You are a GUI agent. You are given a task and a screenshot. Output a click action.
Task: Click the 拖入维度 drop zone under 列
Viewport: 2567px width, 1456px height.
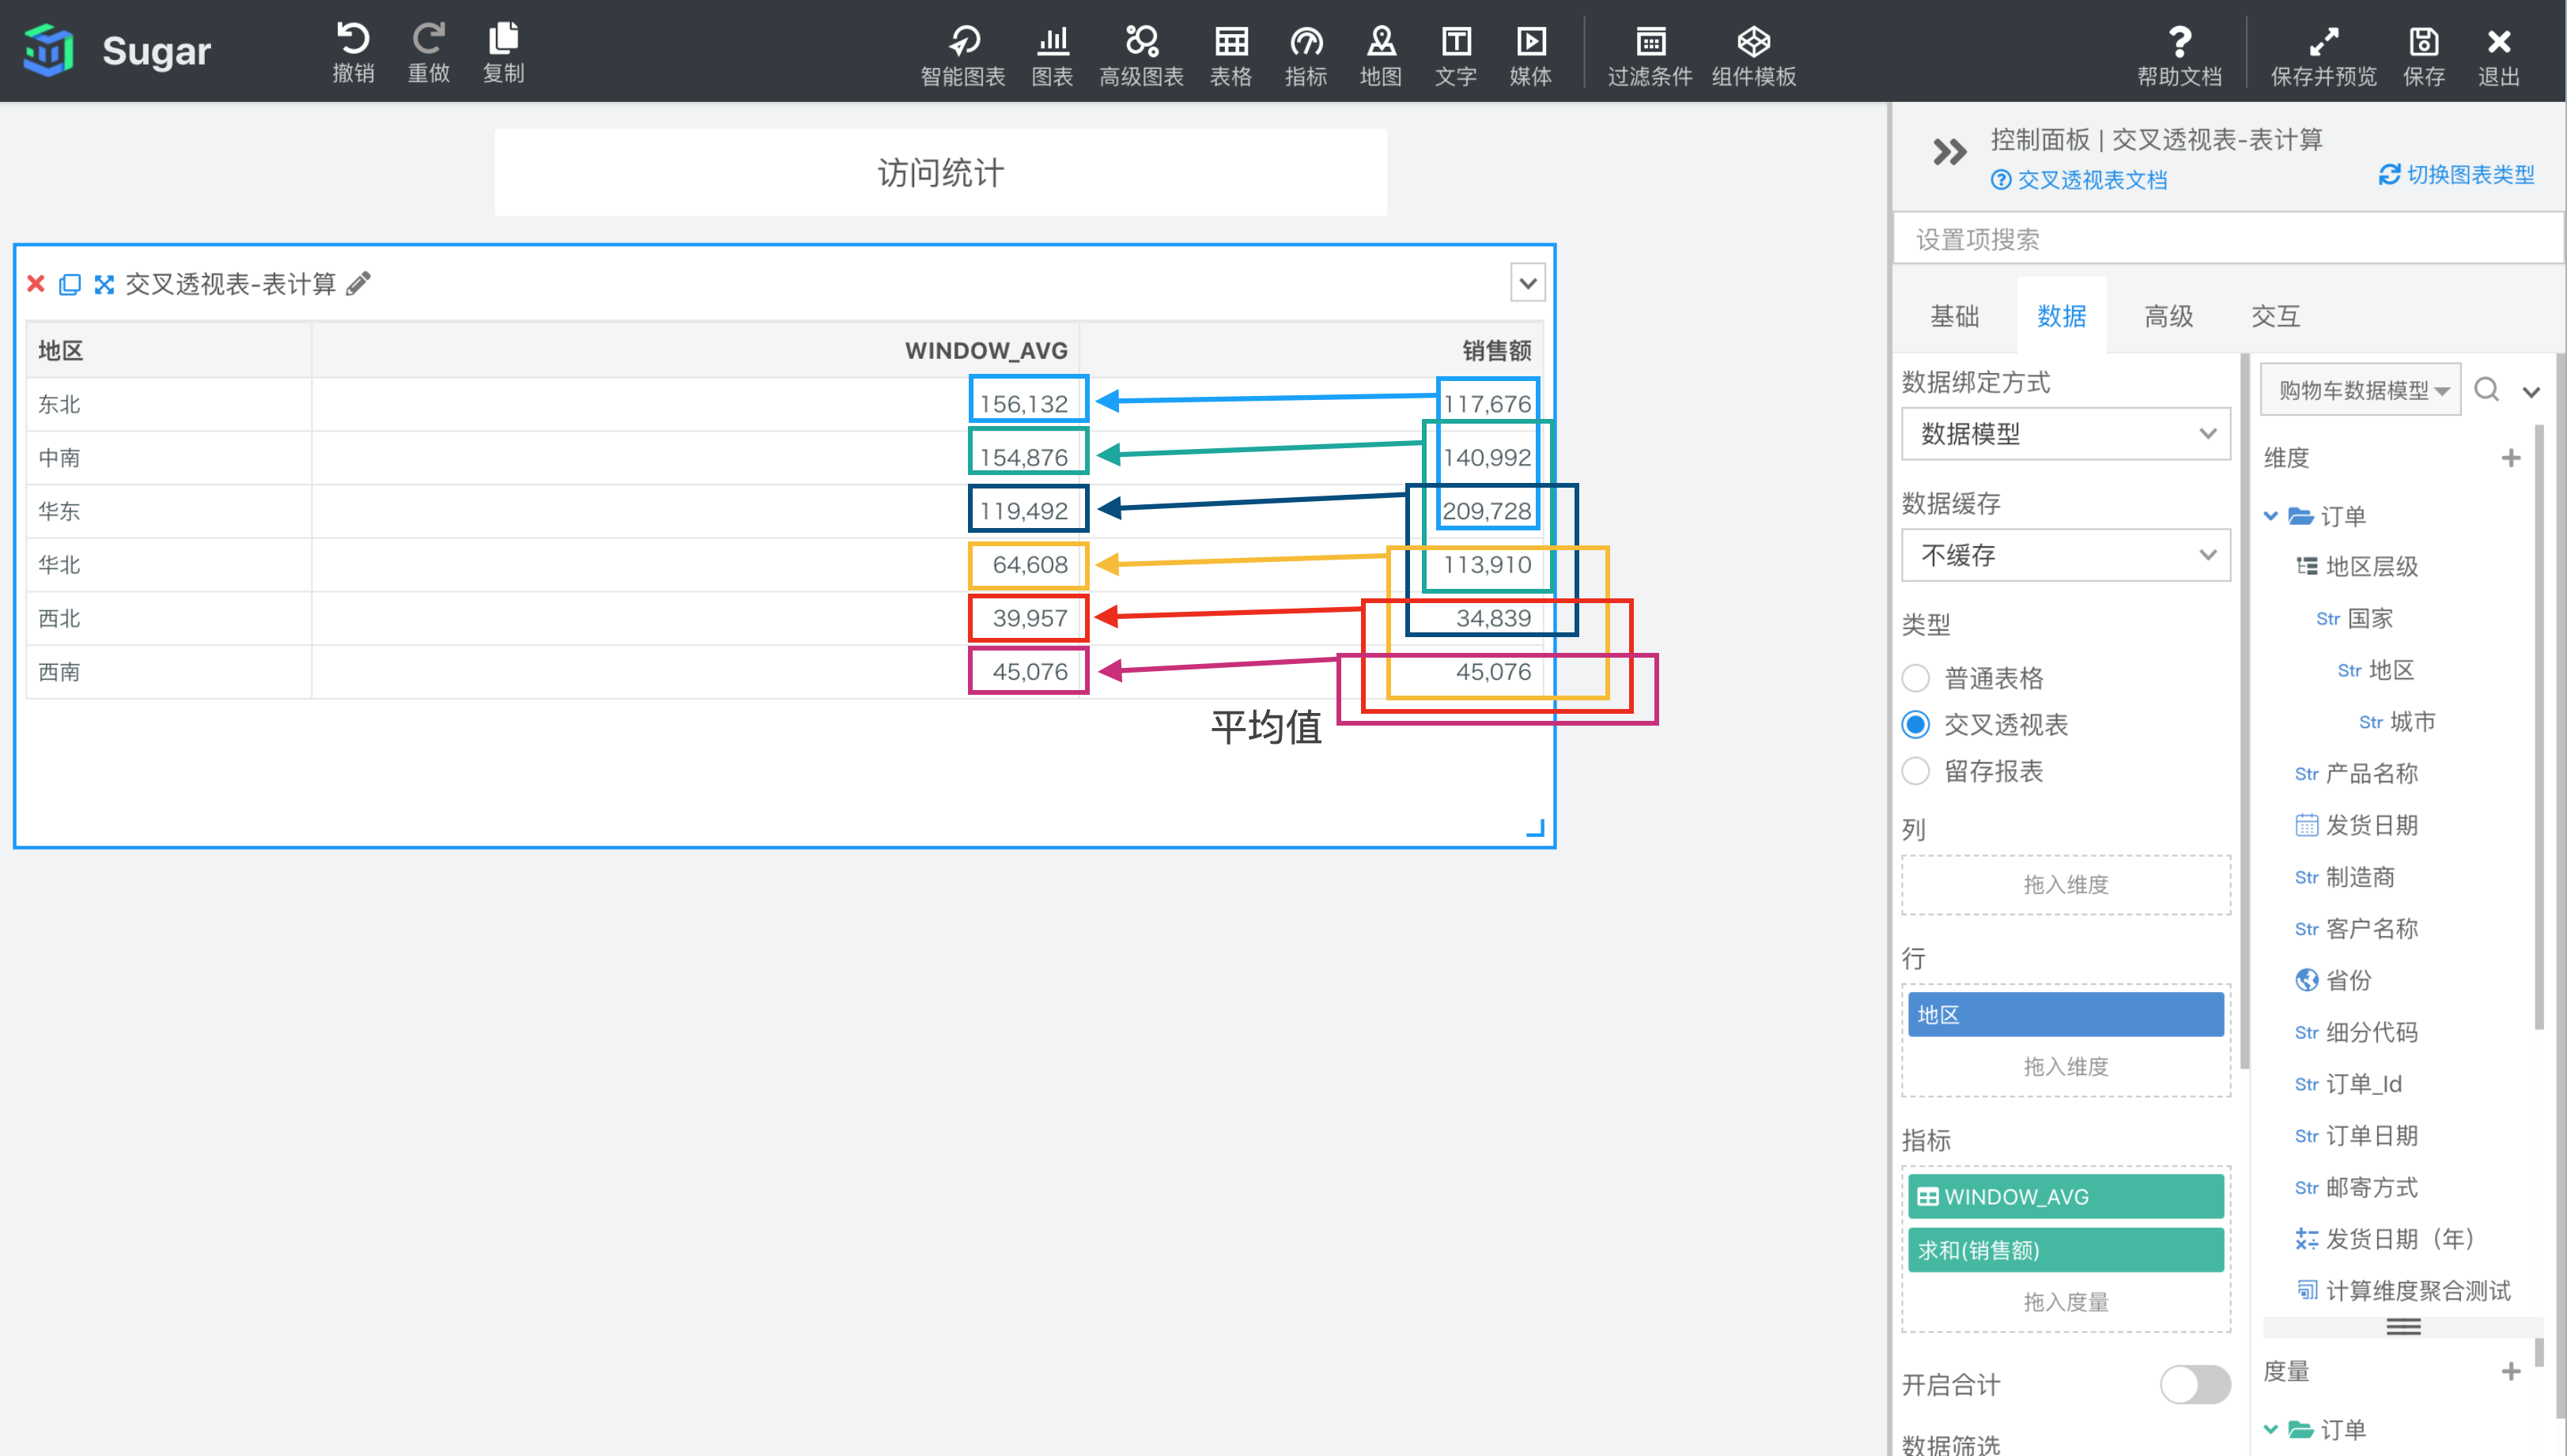pyautogui.click(x=2066, y=885)
